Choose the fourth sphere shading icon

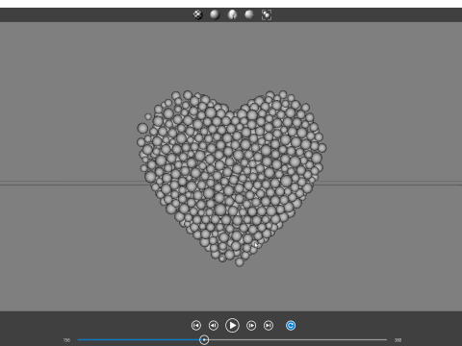249,14
